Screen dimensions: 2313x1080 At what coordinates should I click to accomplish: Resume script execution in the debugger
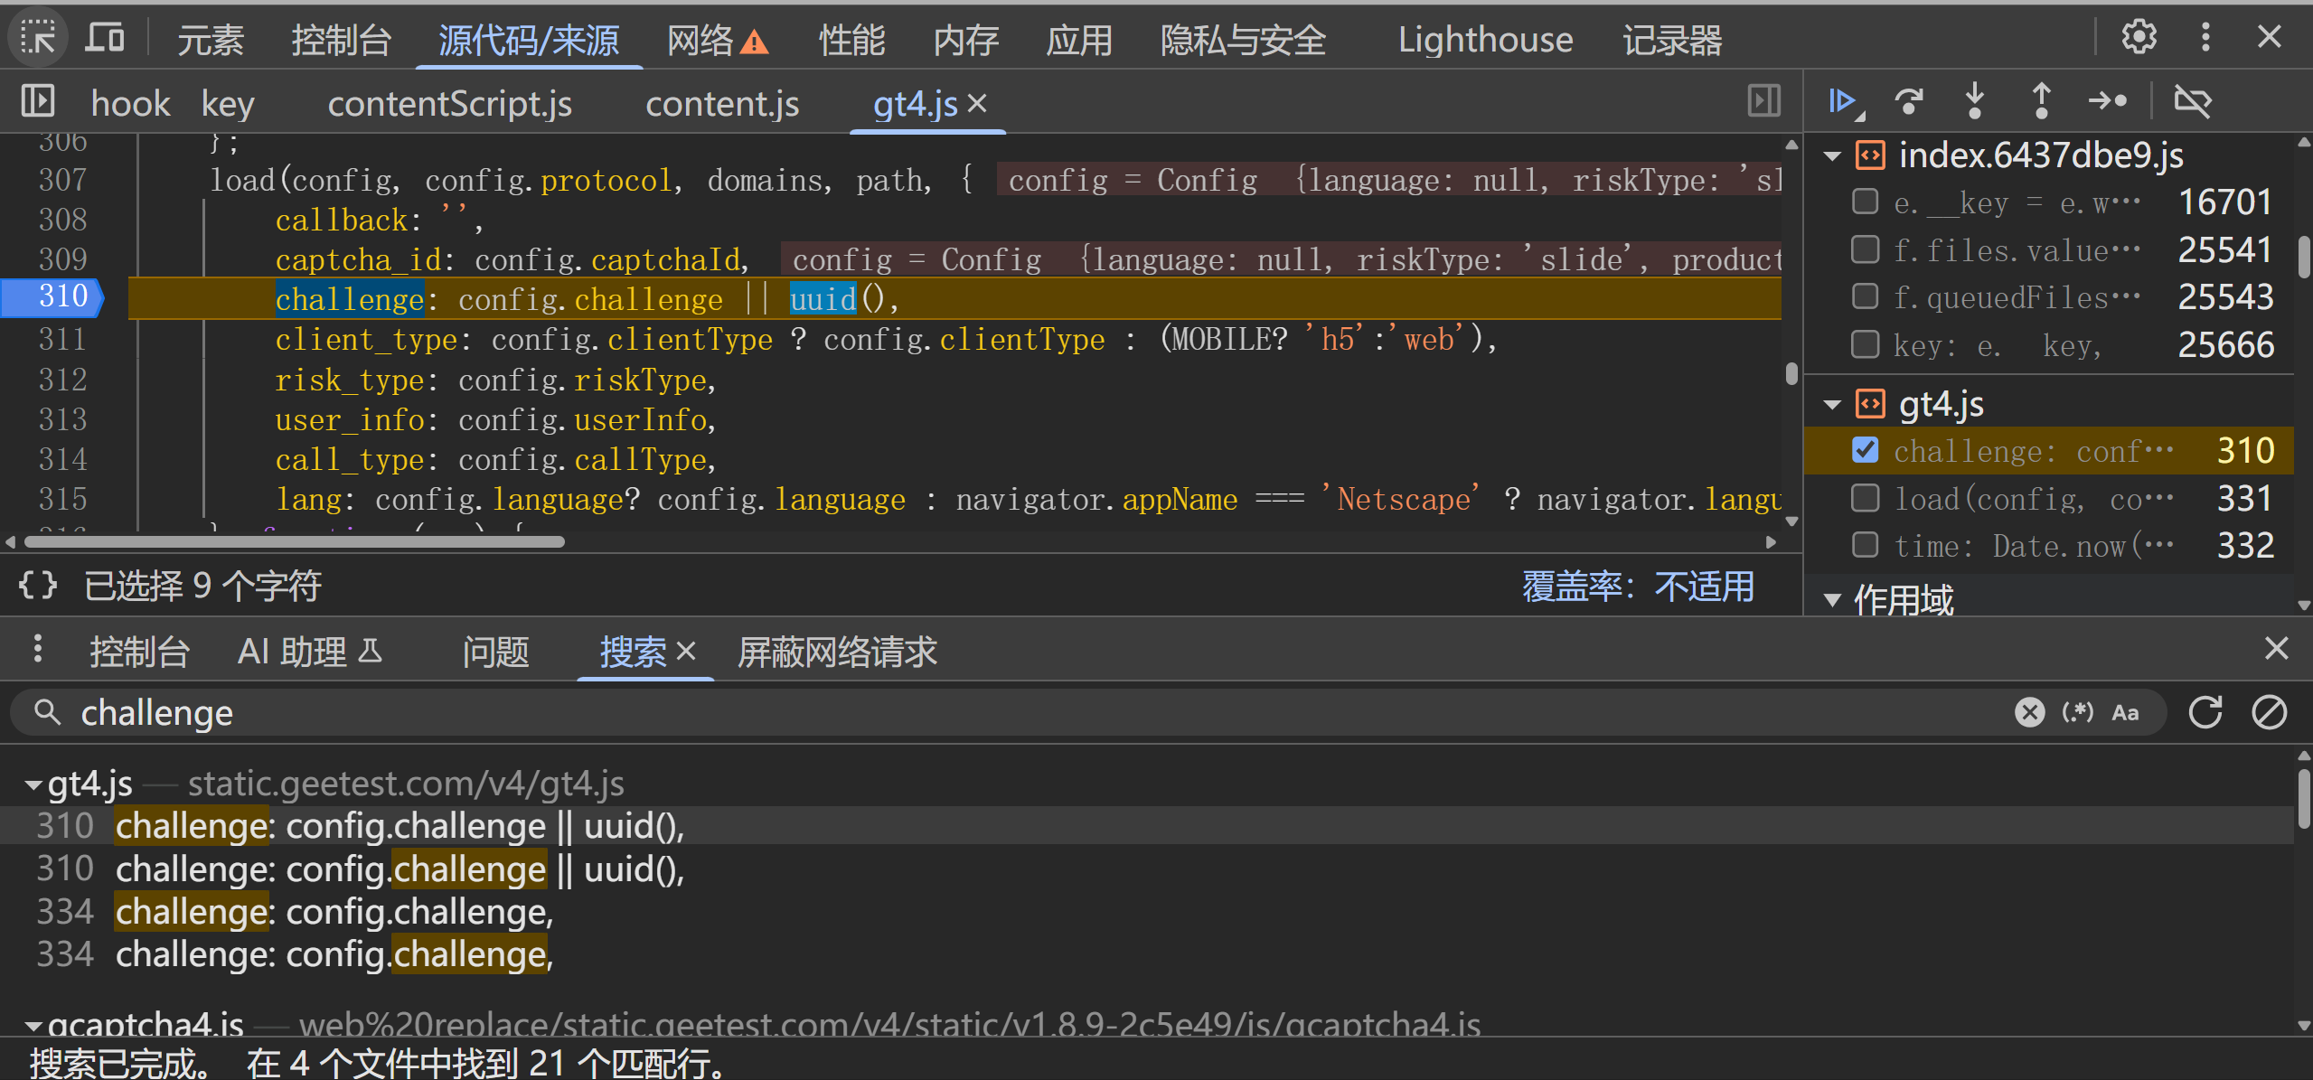coord(1843,101)
